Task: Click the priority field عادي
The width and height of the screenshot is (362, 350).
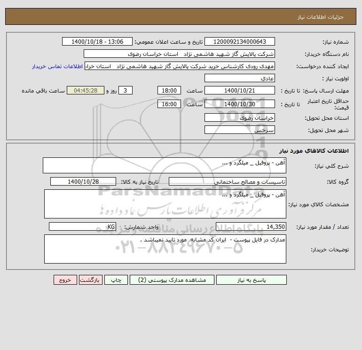Action: [240, 78]
